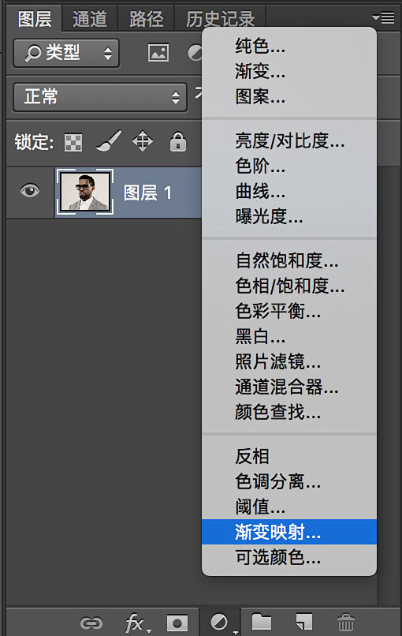Select 亮度/对比度... adjustment
Screen dimensions: 402x636
click(289, 140)
